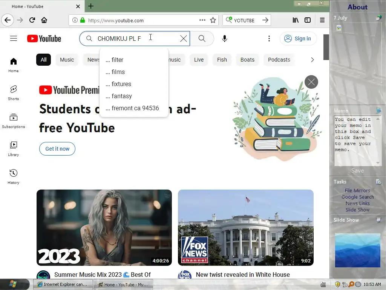Viewport: 386px width, 290px height.
Task: Open the YouTube guide hamburger menu
Action: pos(14,39)
